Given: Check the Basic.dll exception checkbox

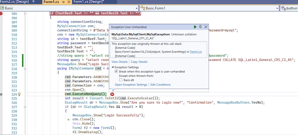Looking at the screenshot, I should tap(121, 80).
